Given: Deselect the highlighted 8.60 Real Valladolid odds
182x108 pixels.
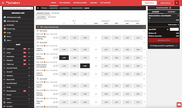Looking at the screenshot, I should [85, 66].
